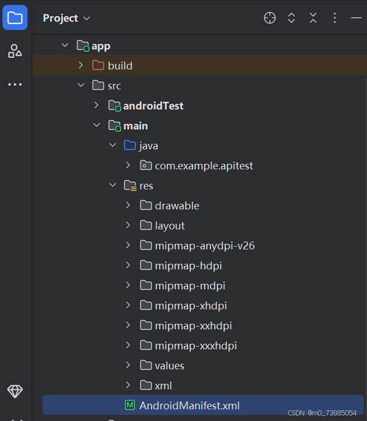Select AndroidManifest.xml file
This screenshot has height=421, width=367.
(189, 405)
